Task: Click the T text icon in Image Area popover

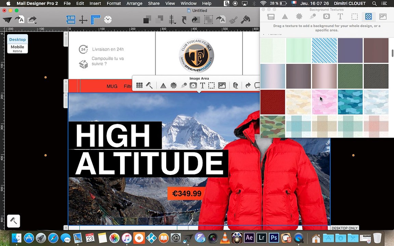Action: [x=202, y=86]
